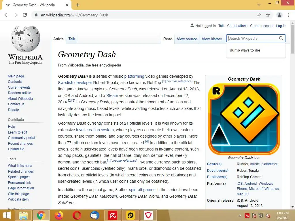Open the Contributions link

pyautogui.click(x=237, y=26)
